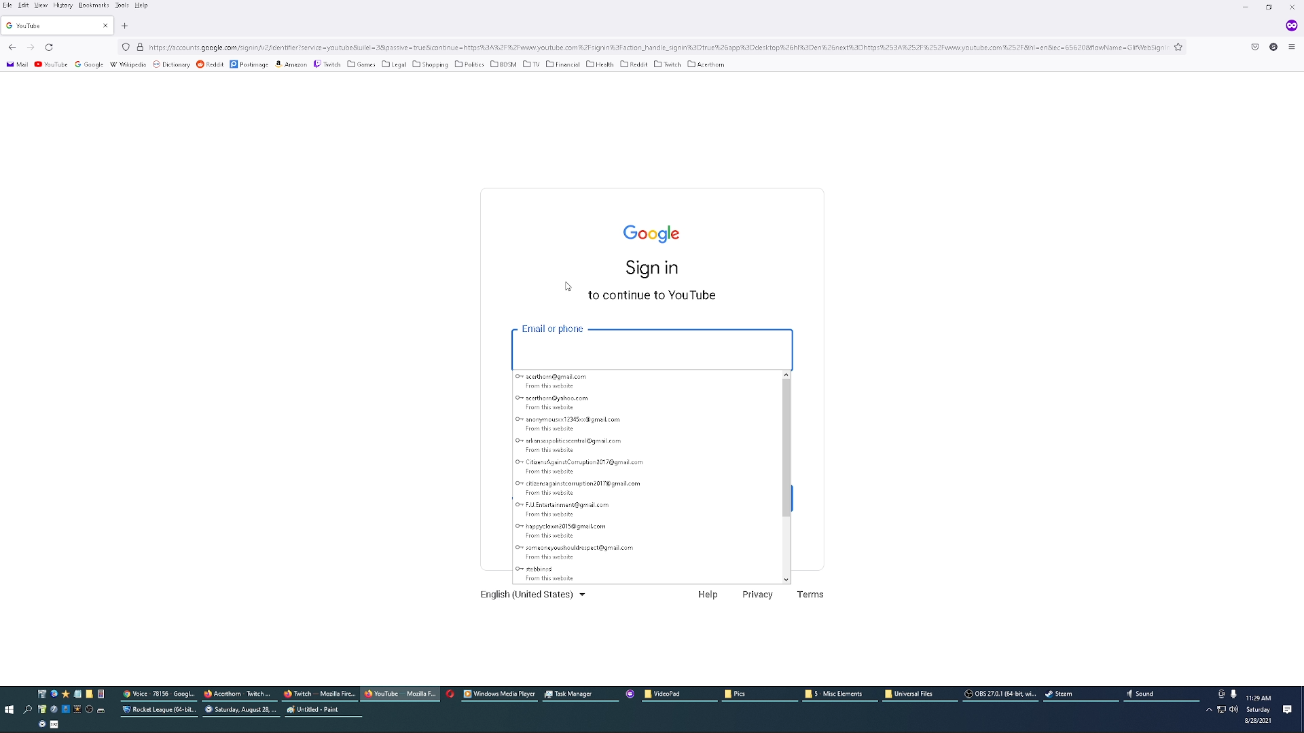Expand the Health bookmark folder
The width and height of the screenshot is (1304, 733).
tap(600, 64)
